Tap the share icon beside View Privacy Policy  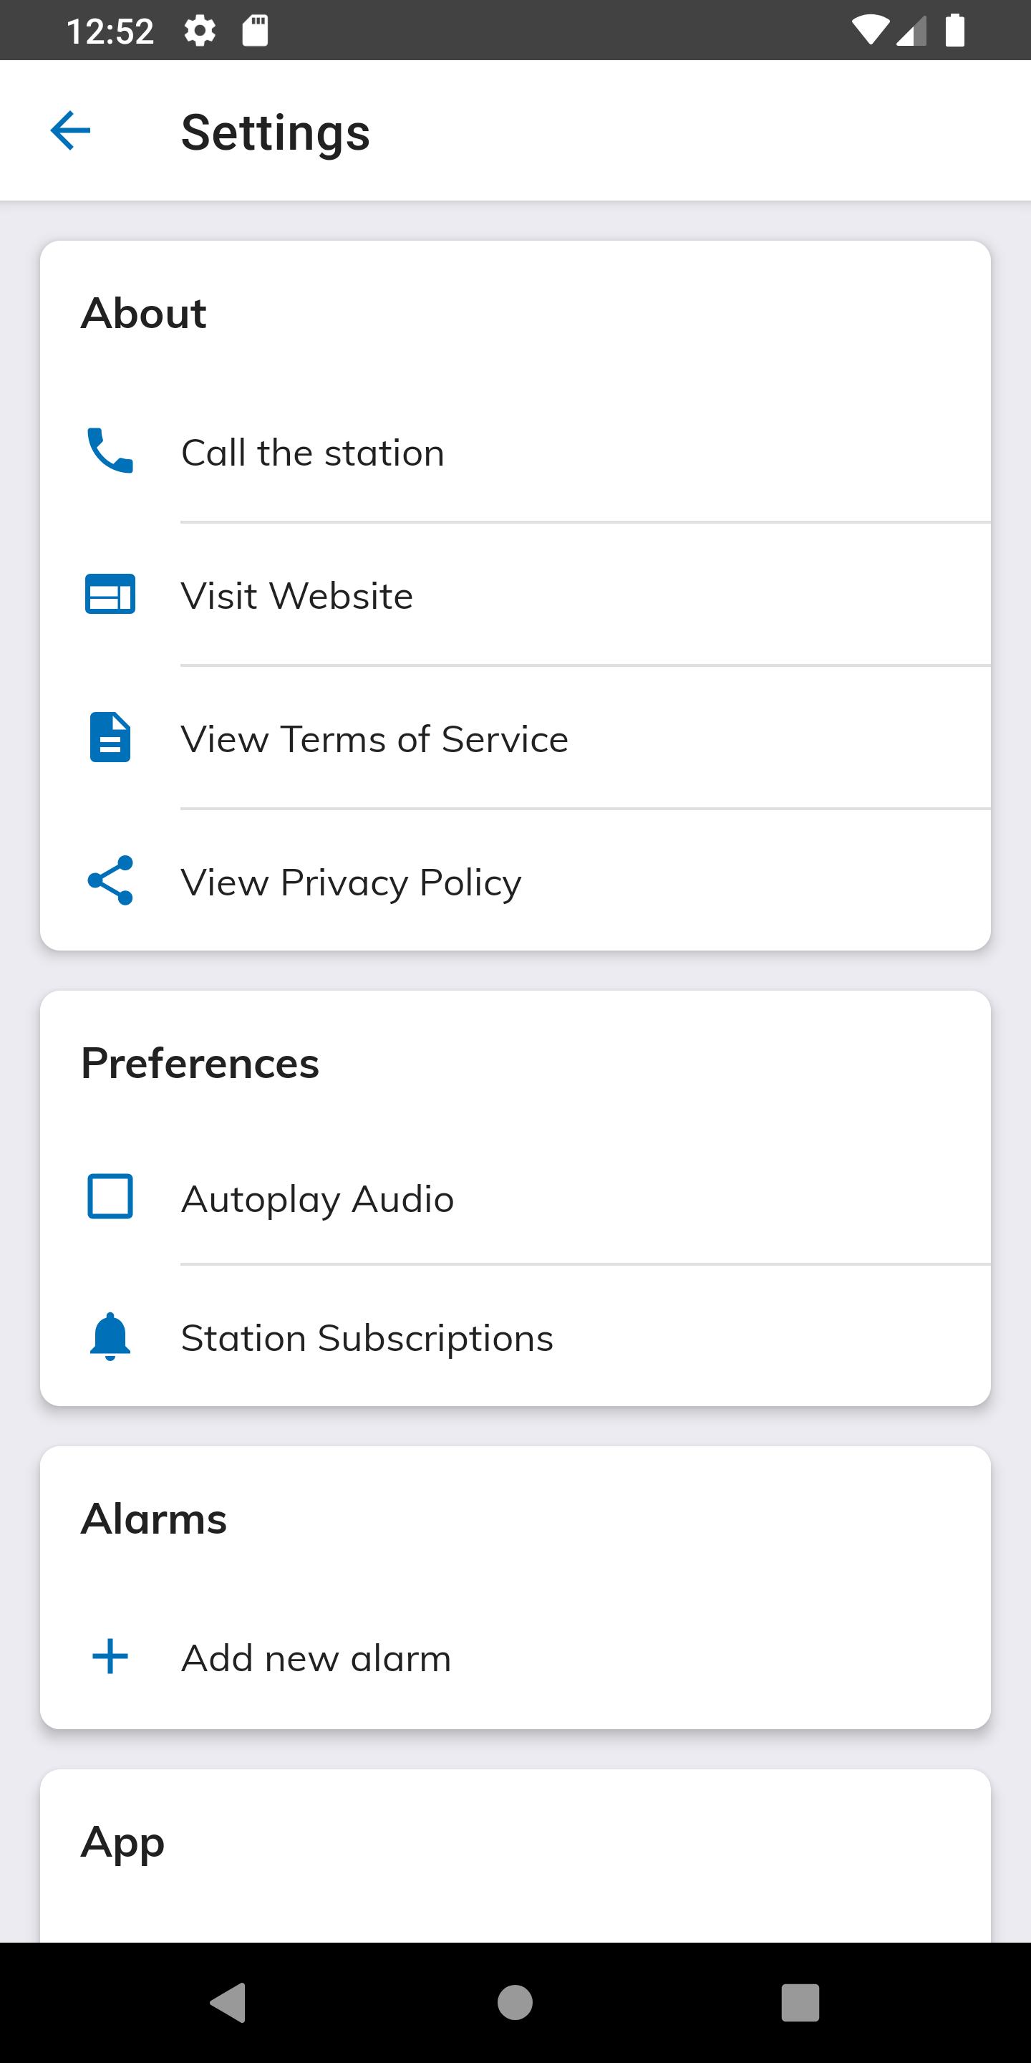click(x=110, y=880)
